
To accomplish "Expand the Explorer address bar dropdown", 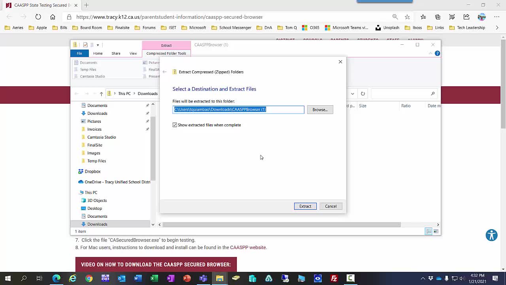I will 352,94.
